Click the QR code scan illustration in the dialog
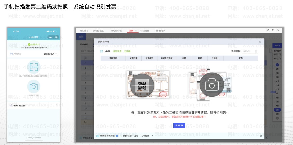The height and width of the screenshot is (145, 293). (148, 85)
